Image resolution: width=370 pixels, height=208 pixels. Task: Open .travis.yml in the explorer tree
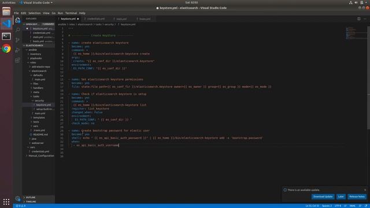click(39, 130)
